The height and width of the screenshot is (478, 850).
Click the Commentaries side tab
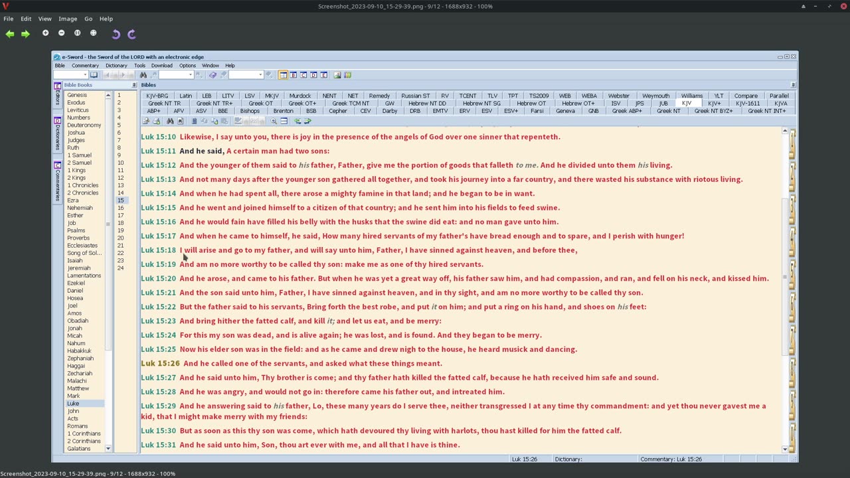click(x=57, y=181)
